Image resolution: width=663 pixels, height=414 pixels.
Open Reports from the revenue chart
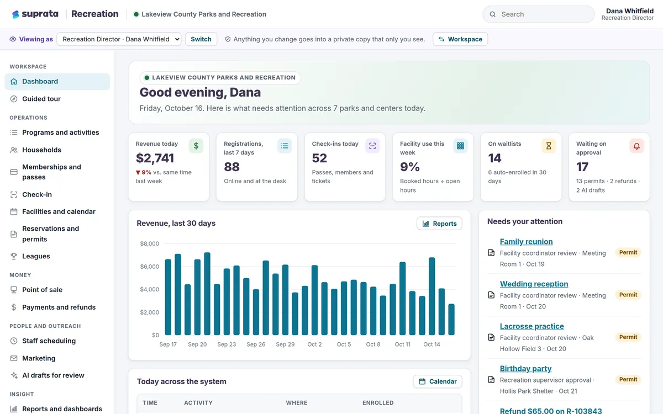click(x=439, y=224)
